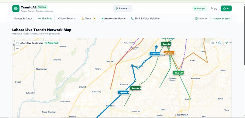245x118 pixels.
Task: Click the navigation arrow map icon
Action: tap(226, 43)
